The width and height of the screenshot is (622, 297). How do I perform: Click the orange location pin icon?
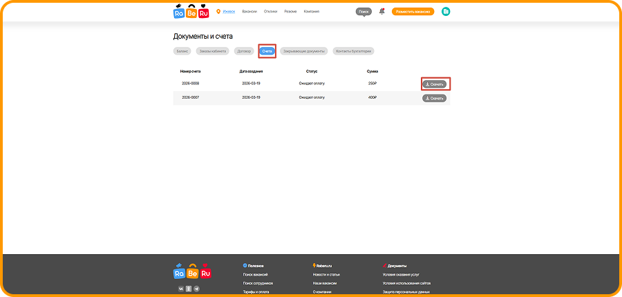(x=218, y=12)
